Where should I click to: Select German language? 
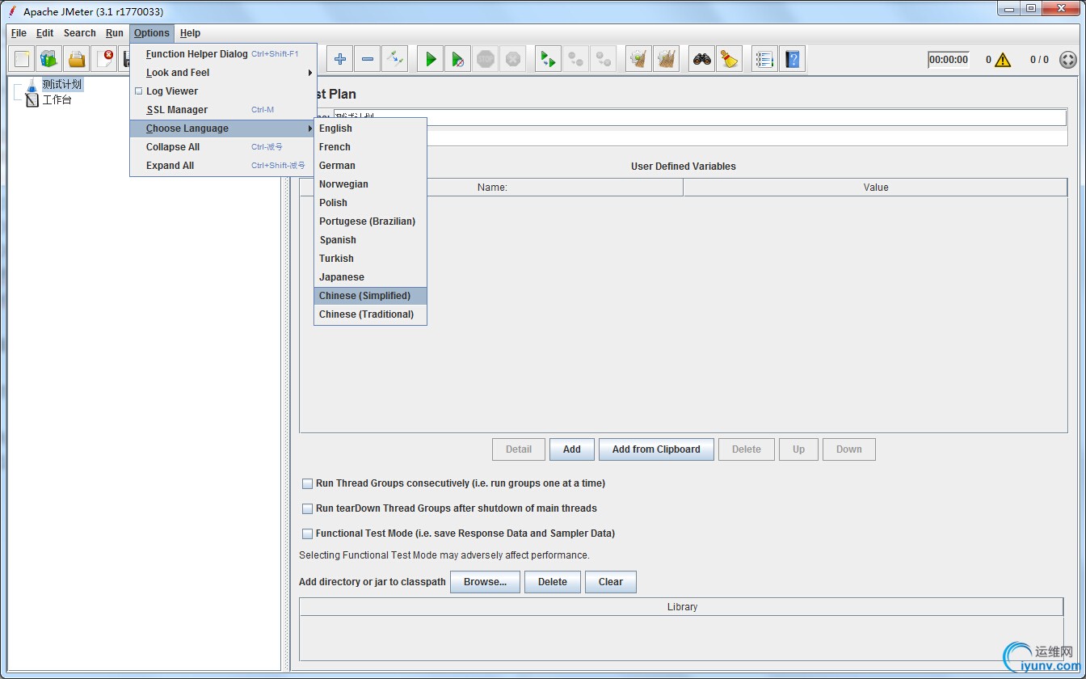[x=370, y=166]
